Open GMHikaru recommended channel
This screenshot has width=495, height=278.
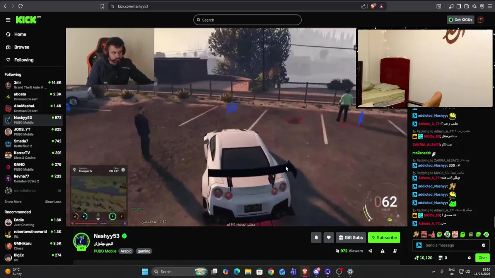(x=33, y=246)
